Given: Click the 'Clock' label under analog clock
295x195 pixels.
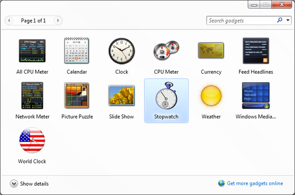Looking at the screenshot, I should (122, 72).
